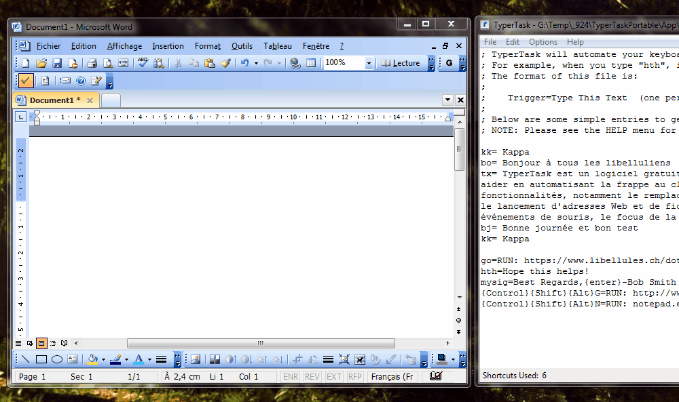Run spelling and grammar check (ABC icon)
The height and width of the screenshot is (402, 679).
(x=143, y=63)
